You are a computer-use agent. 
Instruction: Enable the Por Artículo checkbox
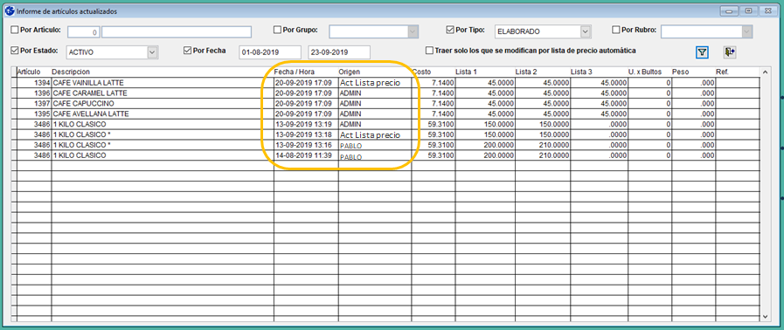(x=15, y=30)
